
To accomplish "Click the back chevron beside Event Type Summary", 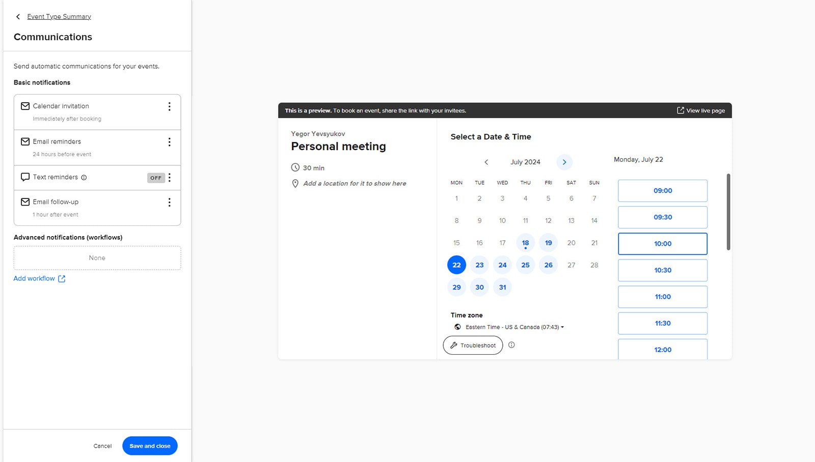I will click(18, 17).
